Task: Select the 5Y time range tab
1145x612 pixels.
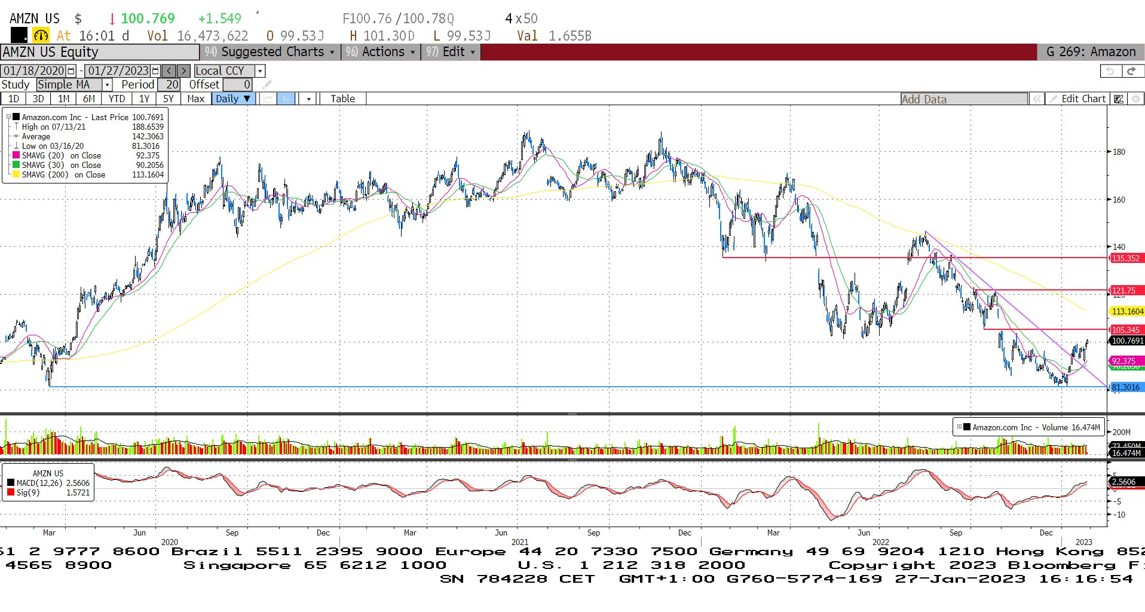Action: point(169,99)
